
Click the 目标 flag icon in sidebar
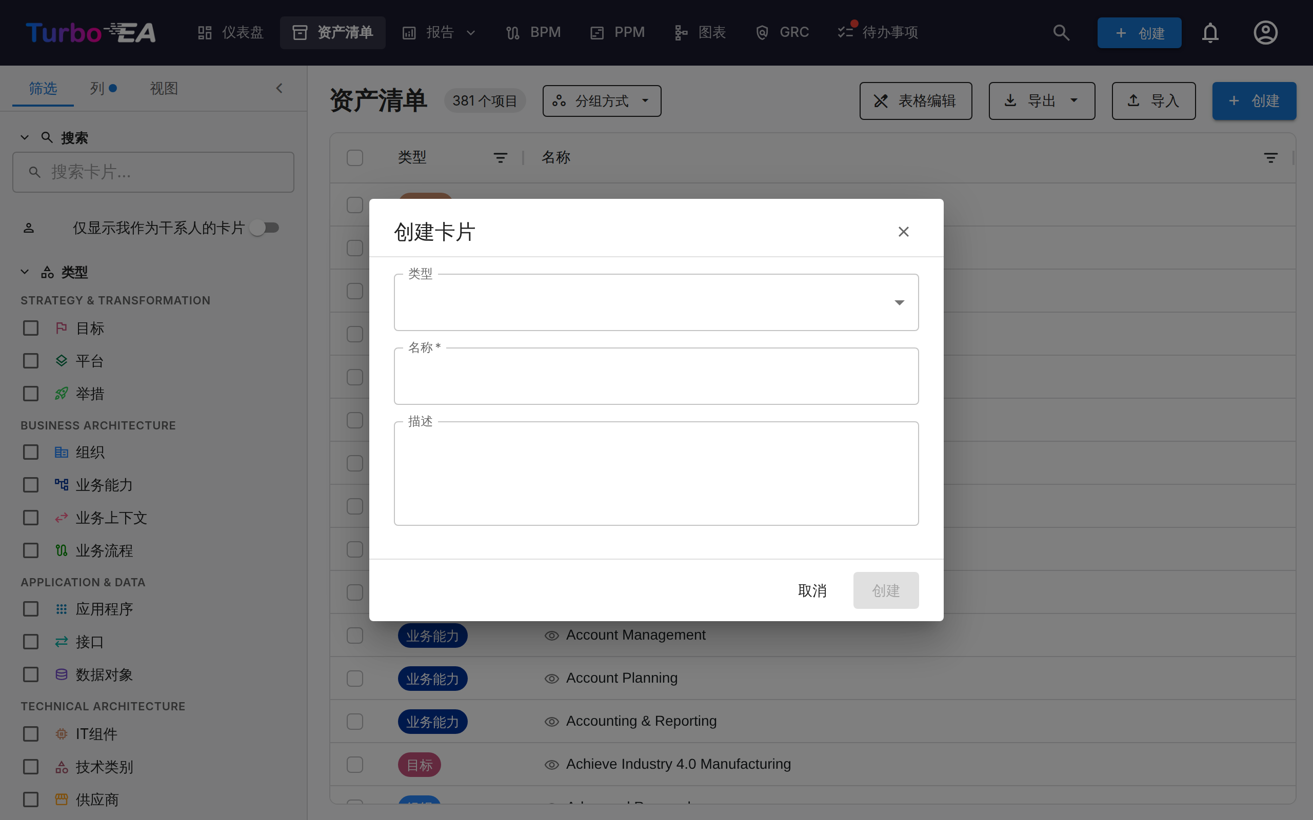click(62, 328)
